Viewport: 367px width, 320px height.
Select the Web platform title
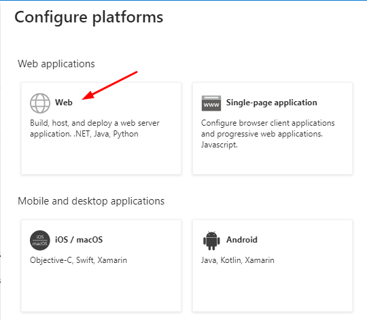tap(64, 103)
